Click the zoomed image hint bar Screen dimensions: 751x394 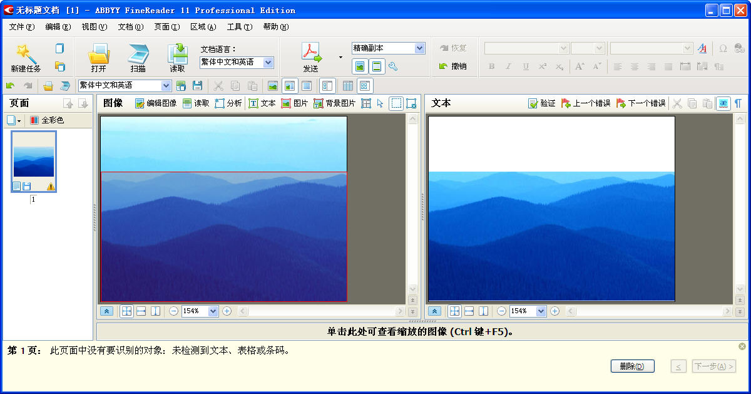point(422,332)
